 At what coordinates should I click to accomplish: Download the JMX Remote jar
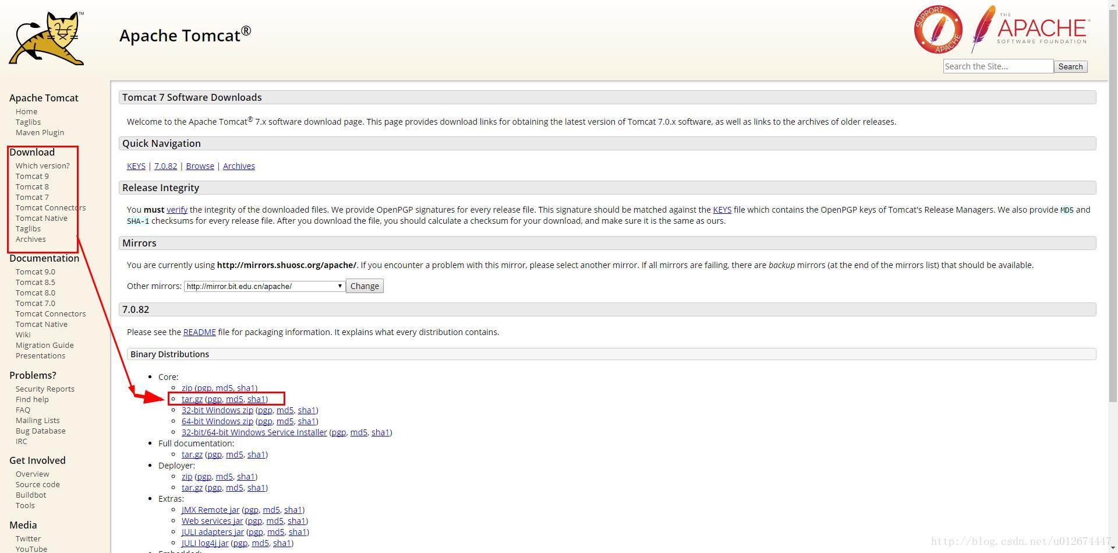pos(210,510)
